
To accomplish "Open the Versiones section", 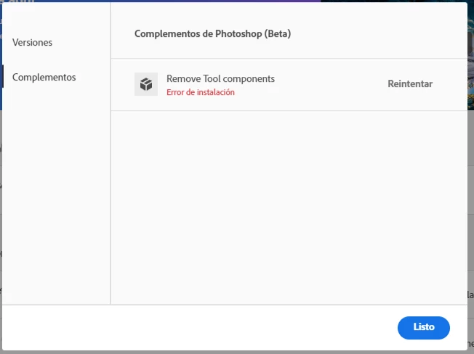I will click(32, 43).
